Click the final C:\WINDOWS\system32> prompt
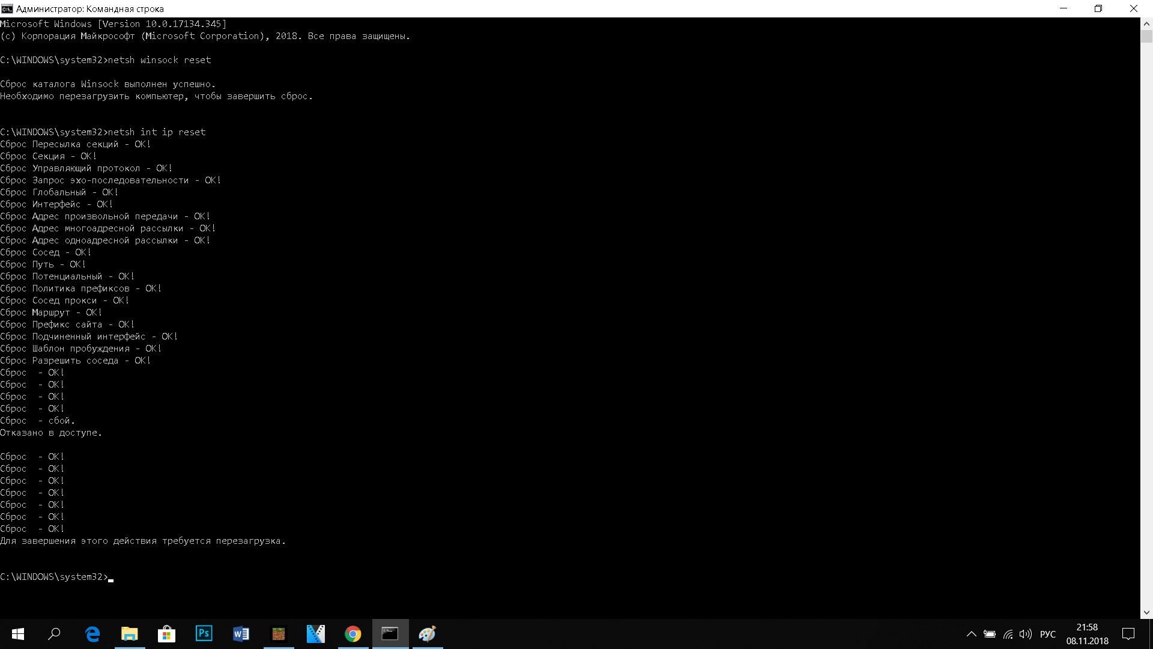This screenshot has height=649, width=1153. point(54,577)
